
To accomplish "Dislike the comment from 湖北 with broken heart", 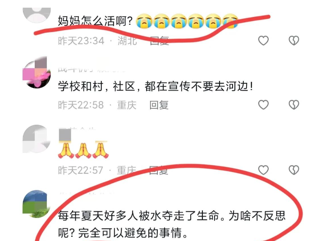I will click(294, 41).
